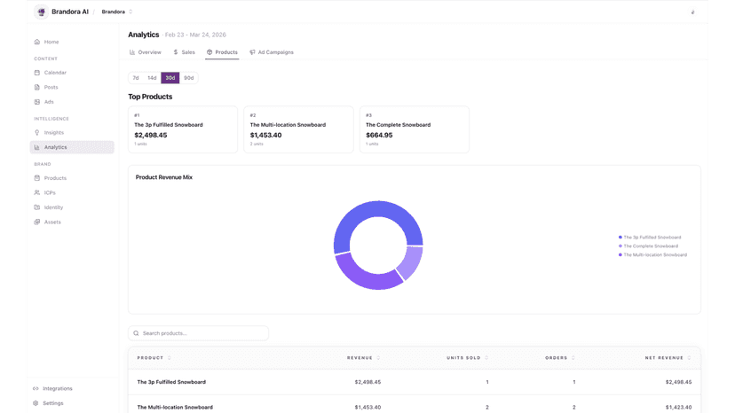Image resolution: width=735 pixels, height=413 pixels.
Task: Sort table by Orders column arrow
Action: click(573, 358)
